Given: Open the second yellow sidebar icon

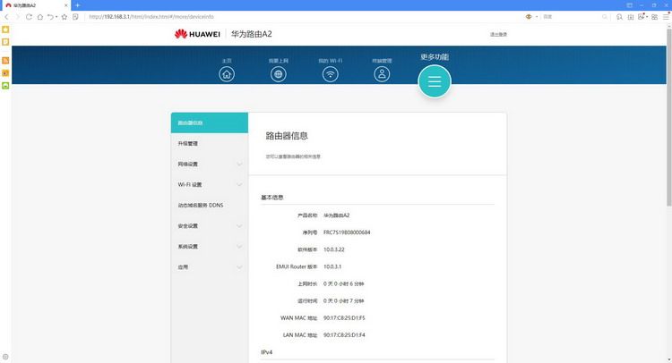Looking at the screenshot, I should tap(5, 42).
